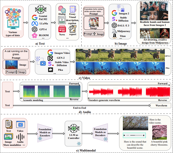This screenshot has height=153, width=173.
Task: Select the Midjourney sailboat logo
Action: [x=114, y=31]
